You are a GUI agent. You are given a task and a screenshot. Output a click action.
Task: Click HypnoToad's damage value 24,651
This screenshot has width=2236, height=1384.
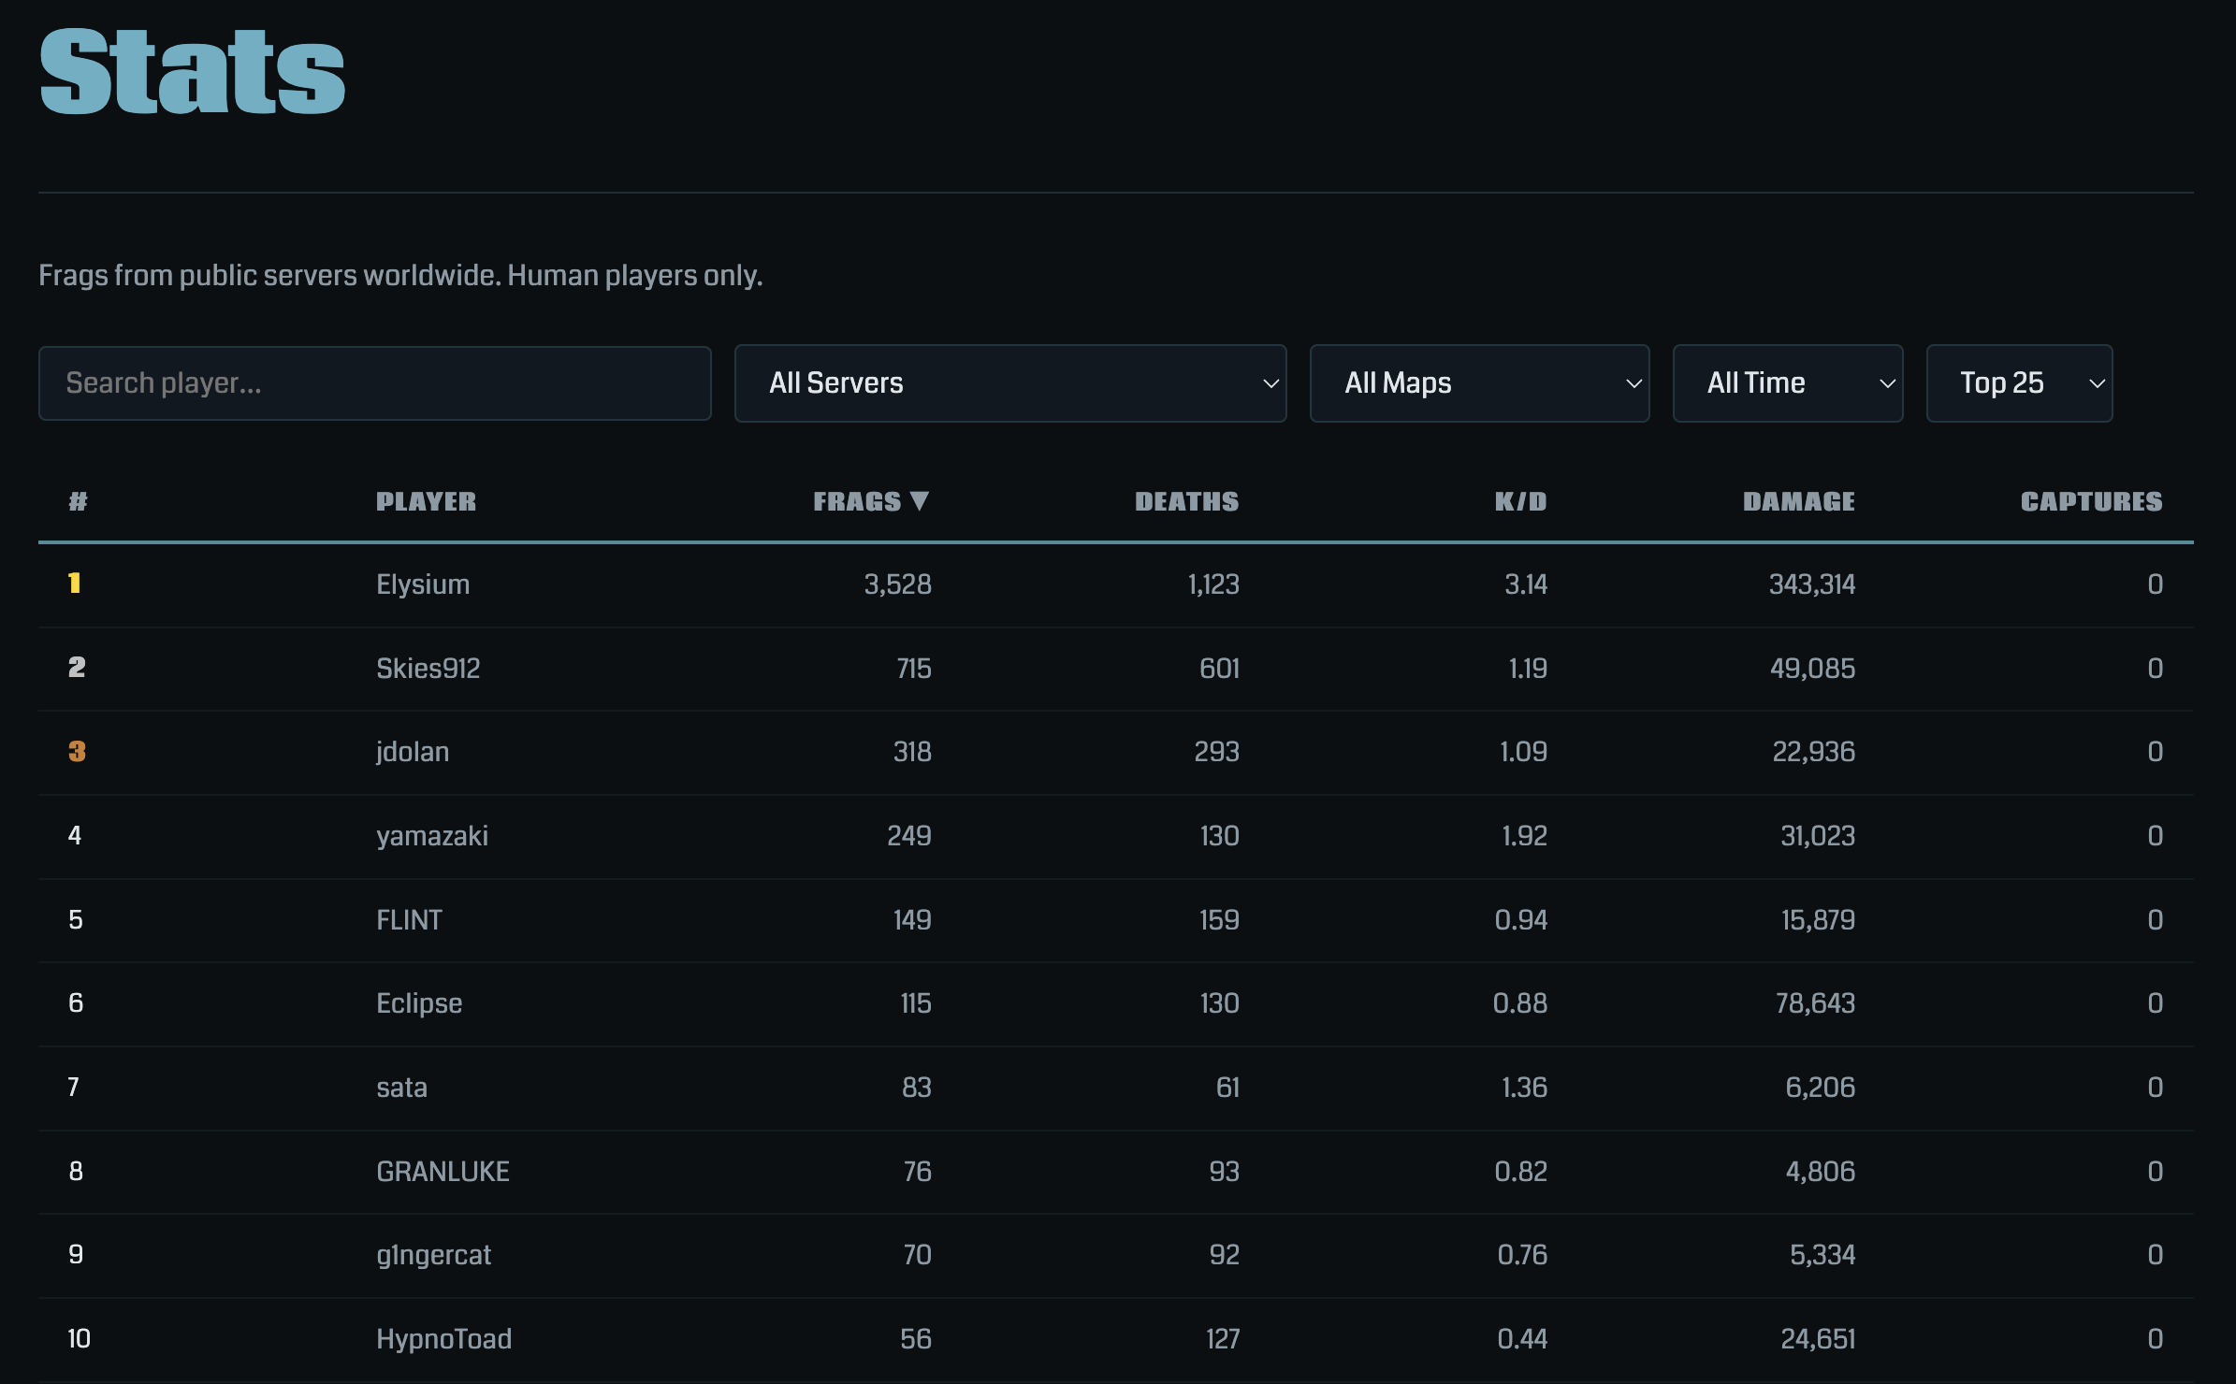click(1818, 1339)
